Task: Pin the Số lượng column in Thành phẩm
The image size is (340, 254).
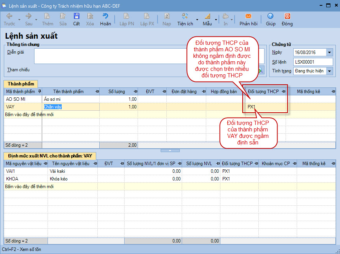Action: (x=136, y=92)
